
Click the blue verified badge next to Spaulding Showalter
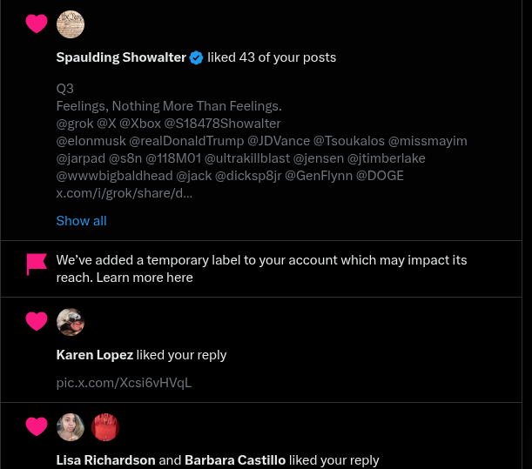tap(197, 57)
